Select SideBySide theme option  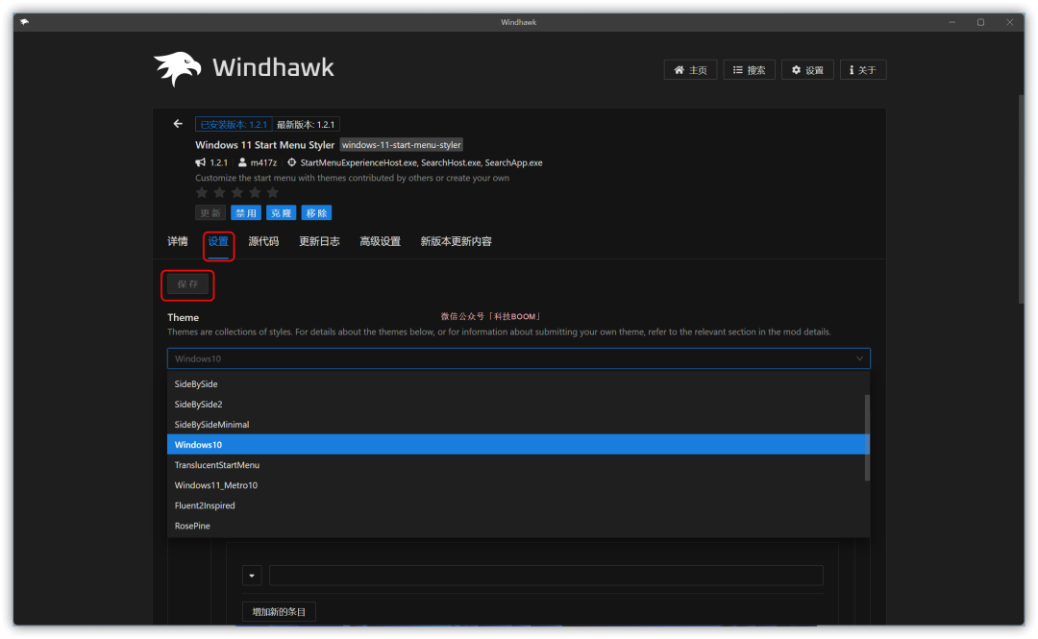[518, 384]
